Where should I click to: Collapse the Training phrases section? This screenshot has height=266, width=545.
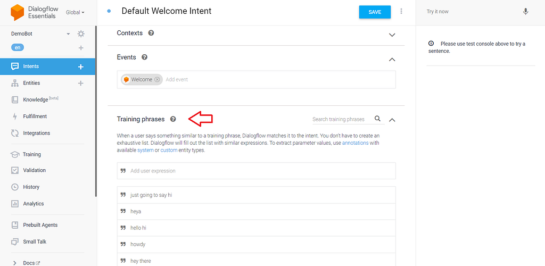(x=392, y=120)
